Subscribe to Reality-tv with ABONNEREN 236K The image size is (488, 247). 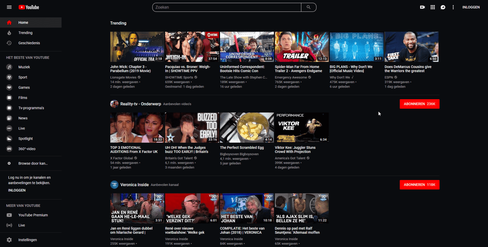point(419,104)
